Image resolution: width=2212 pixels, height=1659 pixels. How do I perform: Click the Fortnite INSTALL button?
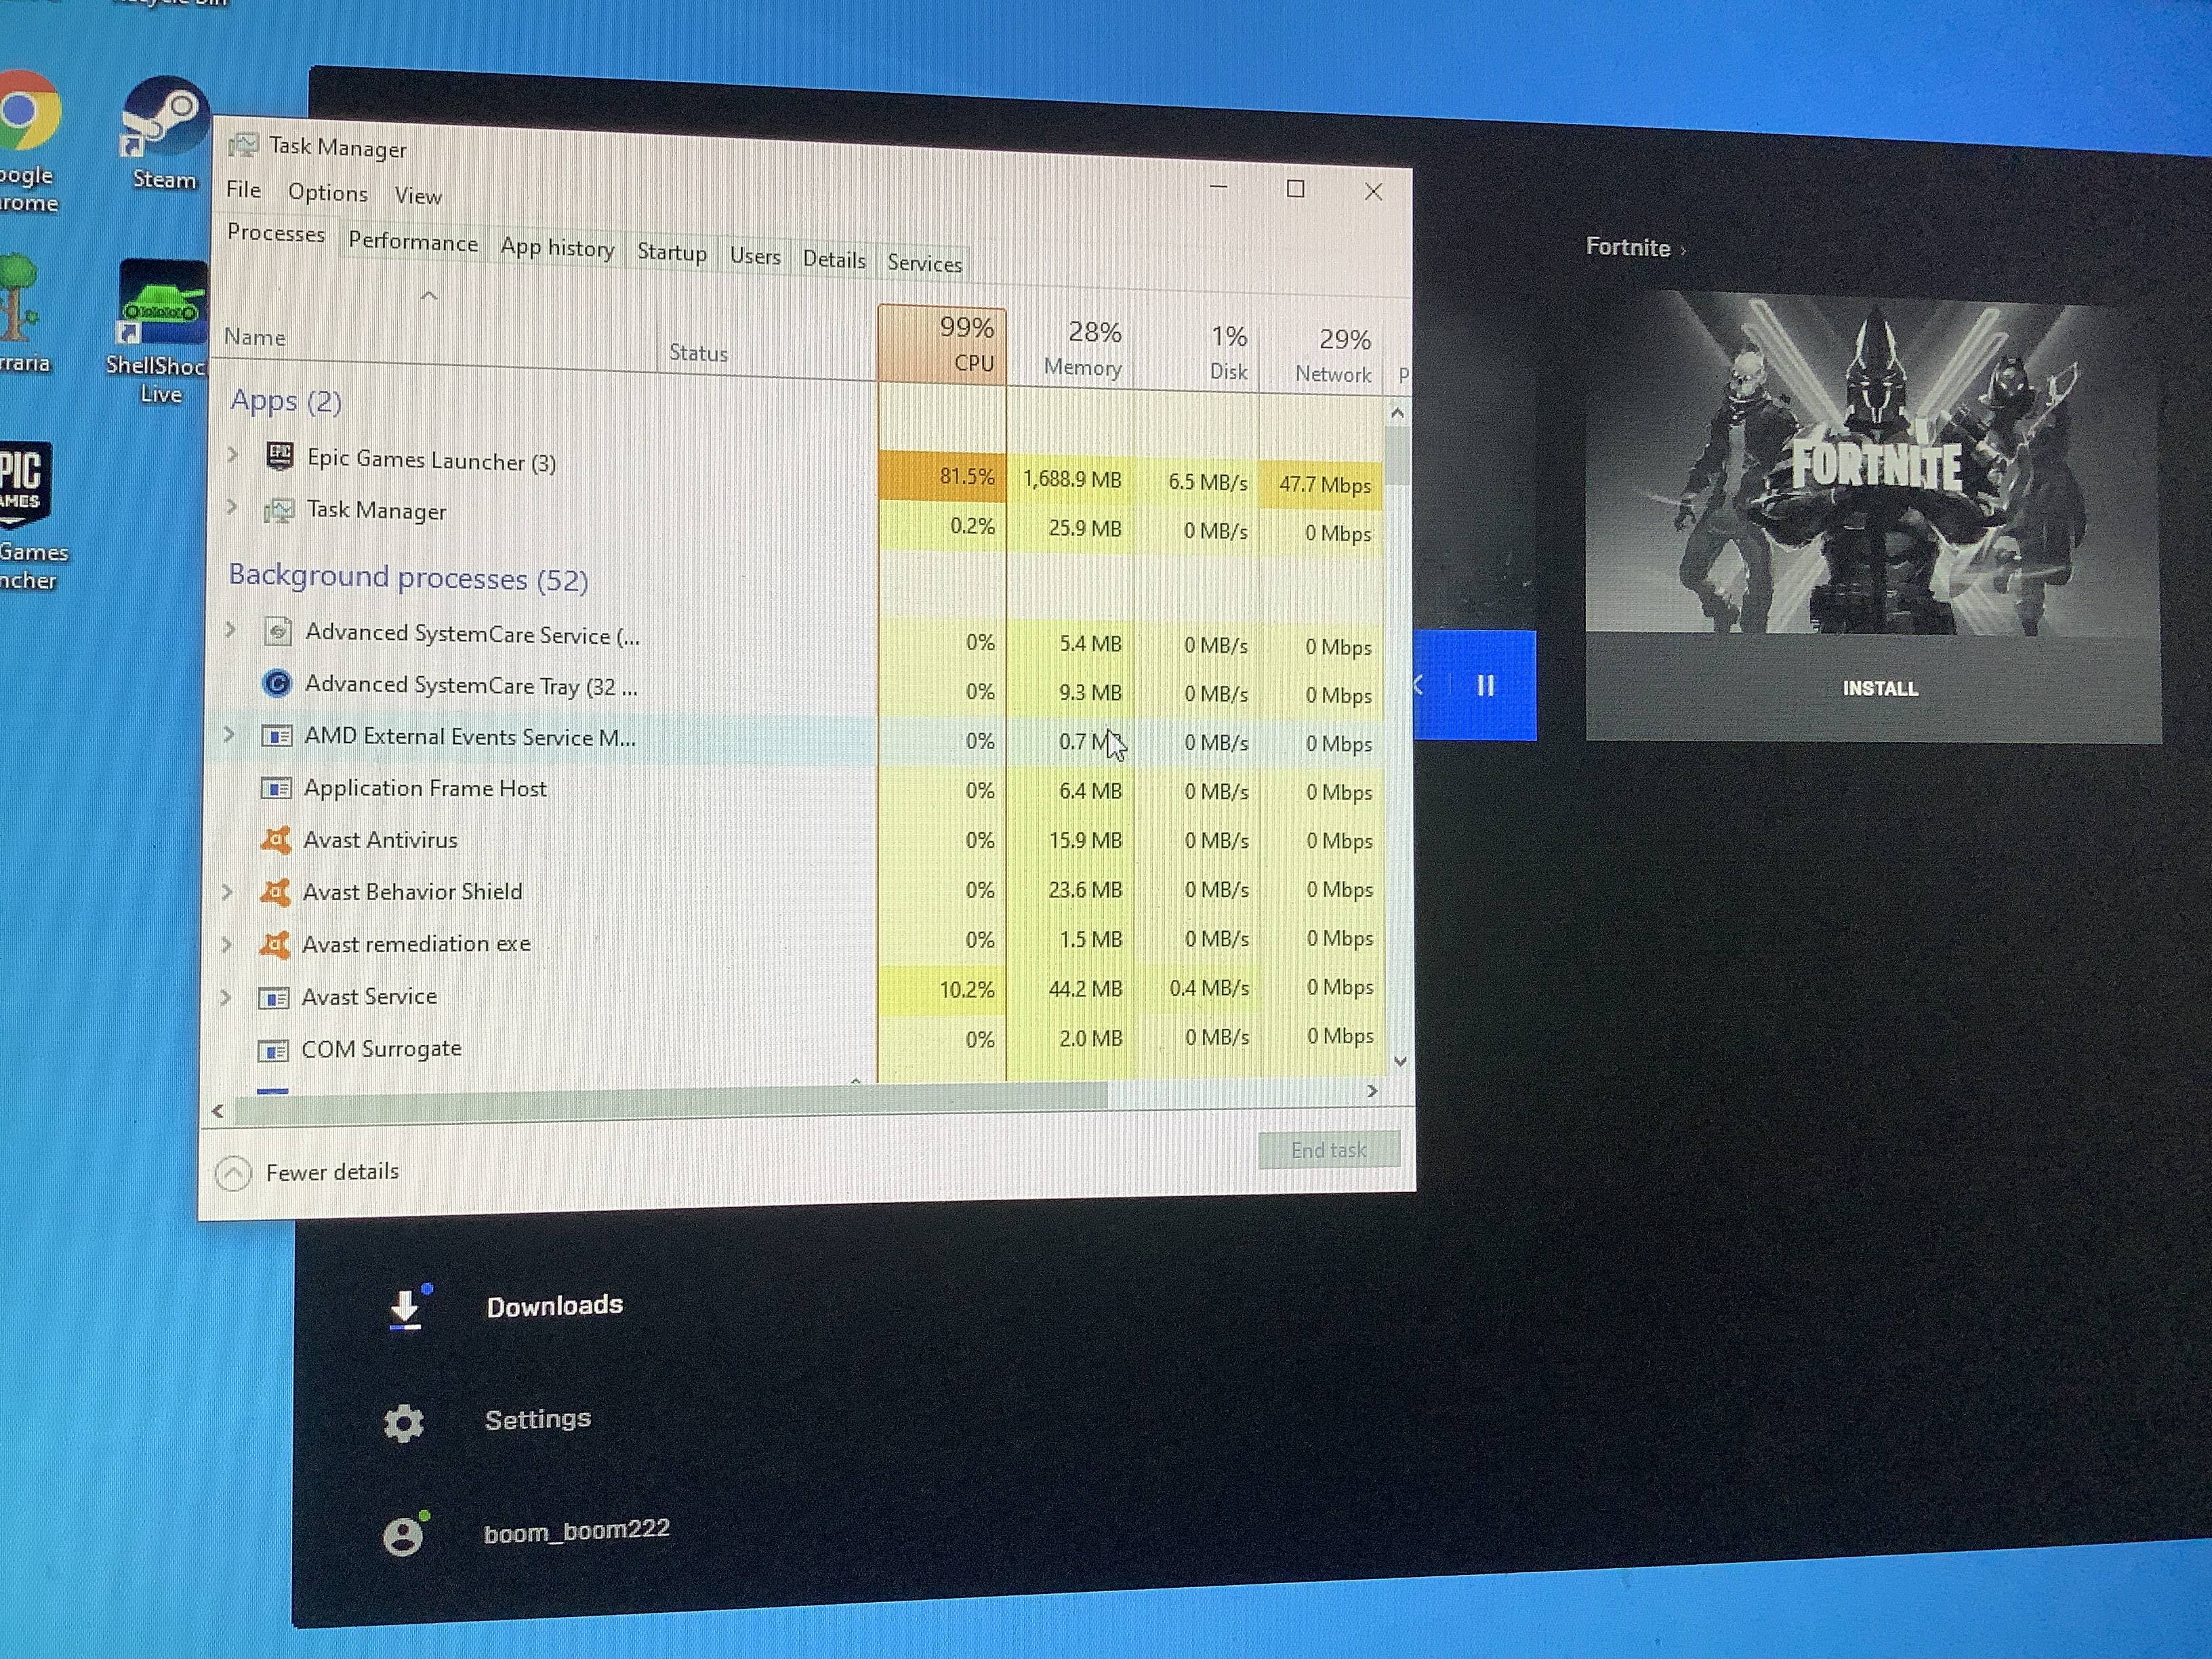1880,689
